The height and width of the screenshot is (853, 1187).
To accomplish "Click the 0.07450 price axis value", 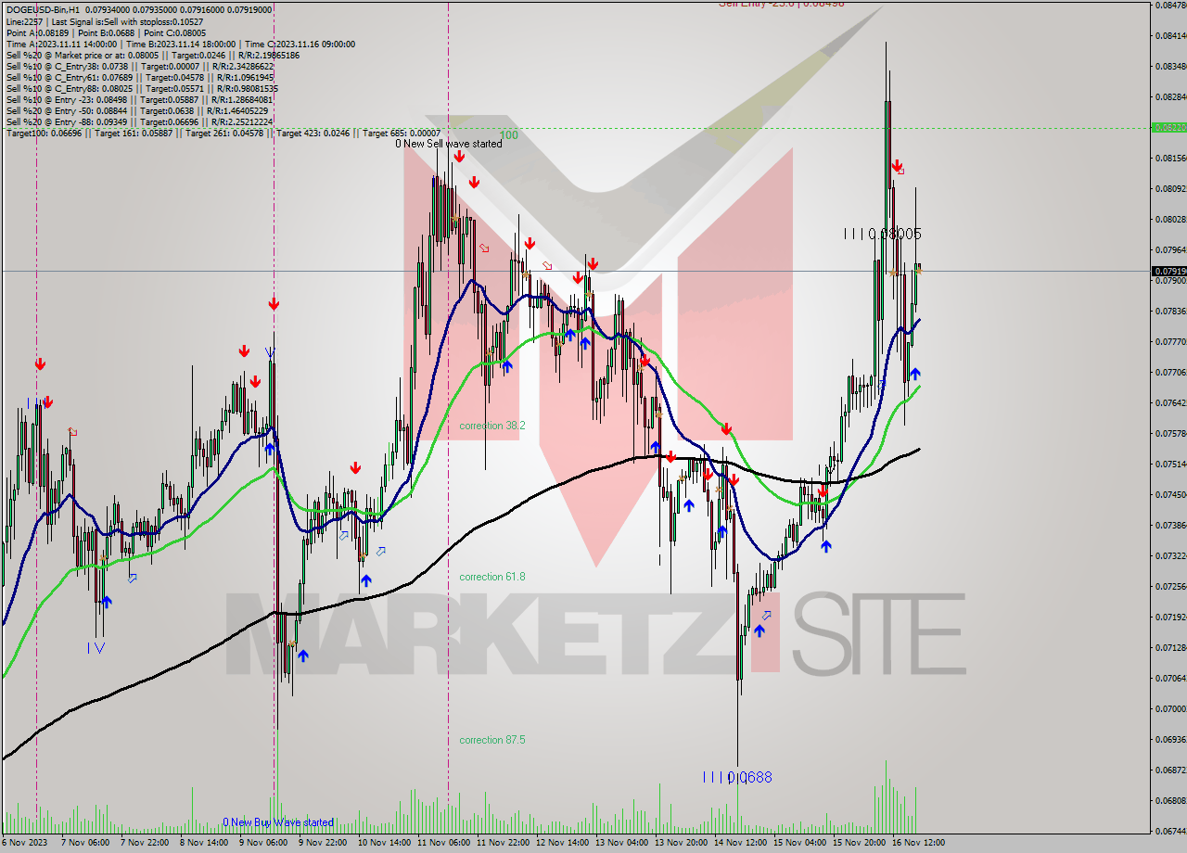I will coord(1170,494).
